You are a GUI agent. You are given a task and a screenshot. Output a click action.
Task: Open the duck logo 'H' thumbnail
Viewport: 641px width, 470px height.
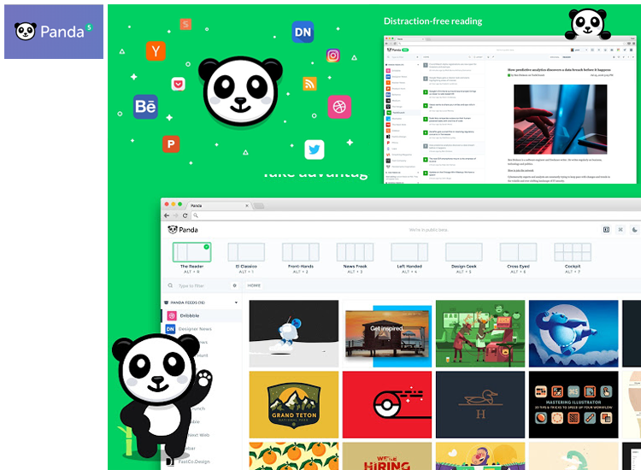click(x=480, y=404)
